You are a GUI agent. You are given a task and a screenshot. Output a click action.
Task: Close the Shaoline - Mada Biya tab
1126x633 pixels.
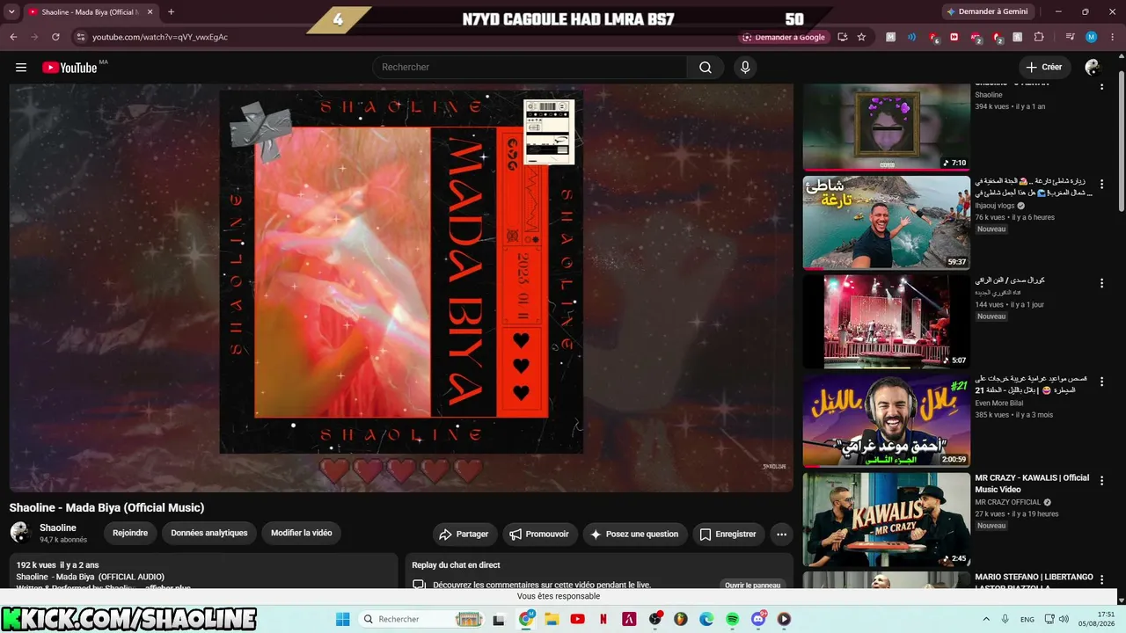coord(150,12)
